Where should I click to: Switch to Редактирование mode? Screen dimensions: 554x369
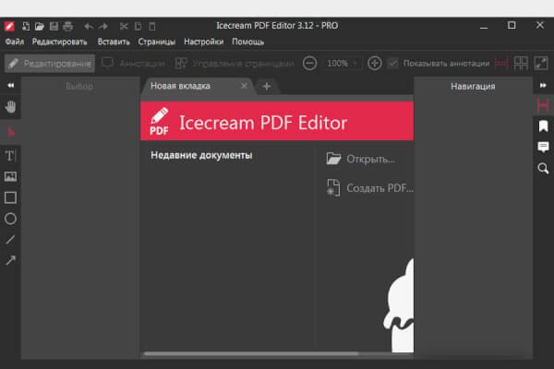tap(50, 64)
